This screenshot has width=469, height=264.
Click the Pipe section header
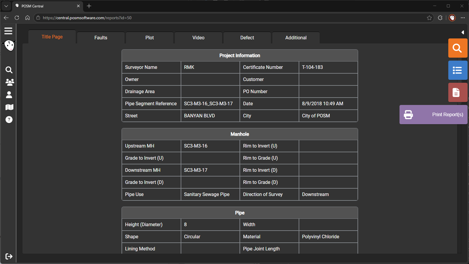point(240,213)
